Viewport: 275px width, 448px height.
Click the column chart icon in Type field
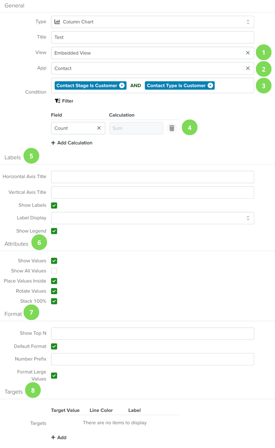pyautogui.click(x=57, y=22)
